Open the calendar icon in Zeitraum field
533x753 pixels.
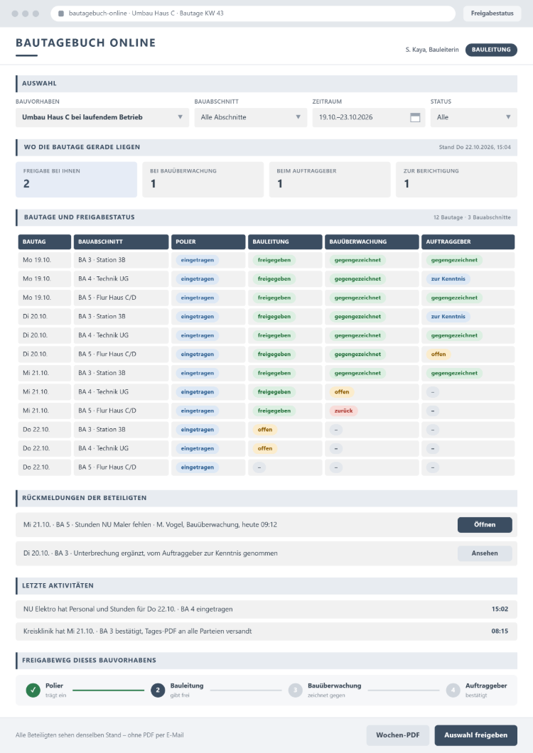tap(415, 117)
